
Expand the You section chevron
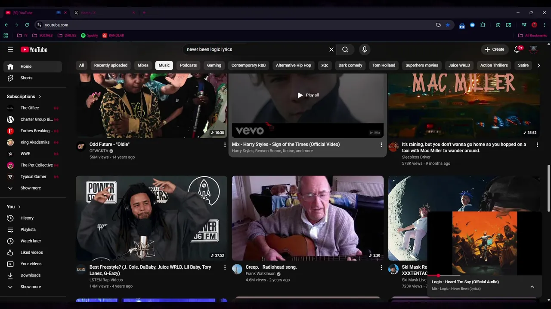click(x=19, y=207)
